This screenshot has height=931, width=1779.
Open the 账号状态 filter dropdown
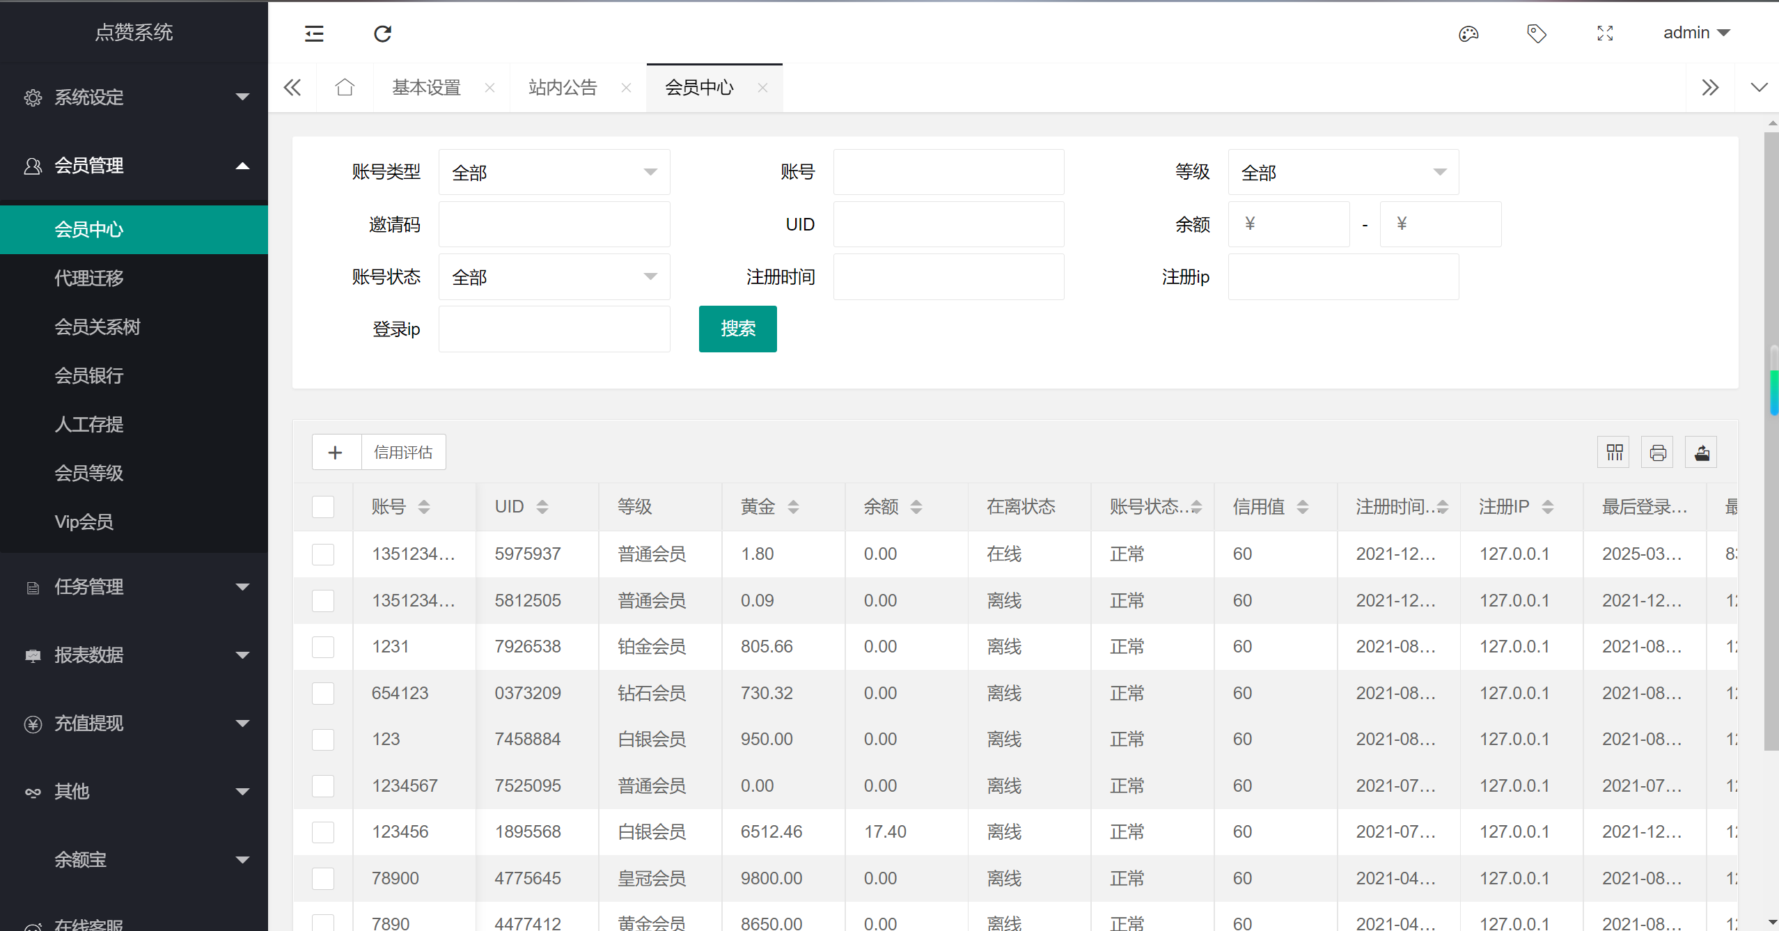(554, 277)
